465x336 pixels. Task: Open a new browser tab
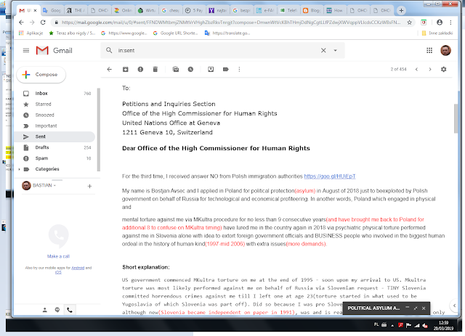pyautogui.click(x=401, y=10)
